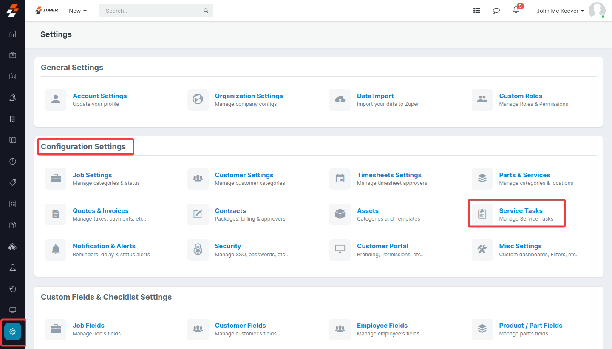Click the list view icon in top bar
The image size is (612, 349).
tap(477, 11)
